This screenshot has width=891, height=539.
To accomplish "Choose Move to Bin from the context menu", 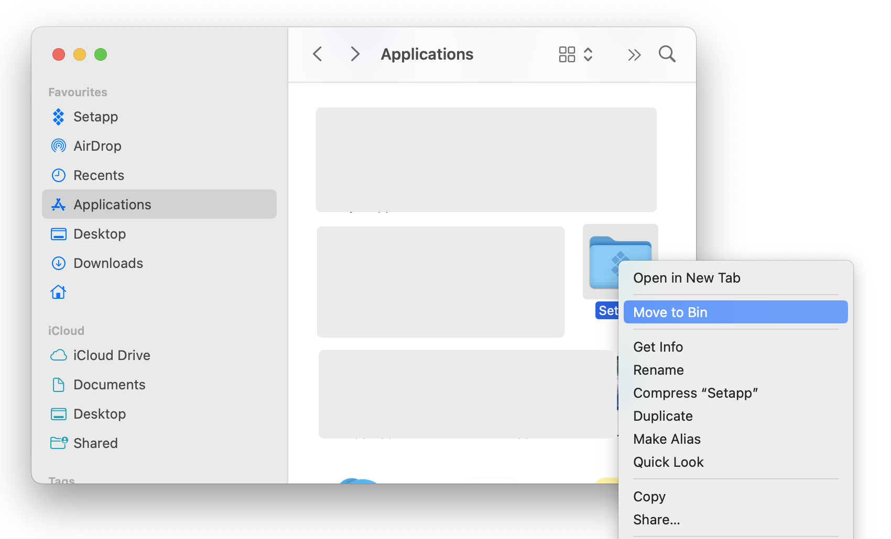I will [670, 312].
